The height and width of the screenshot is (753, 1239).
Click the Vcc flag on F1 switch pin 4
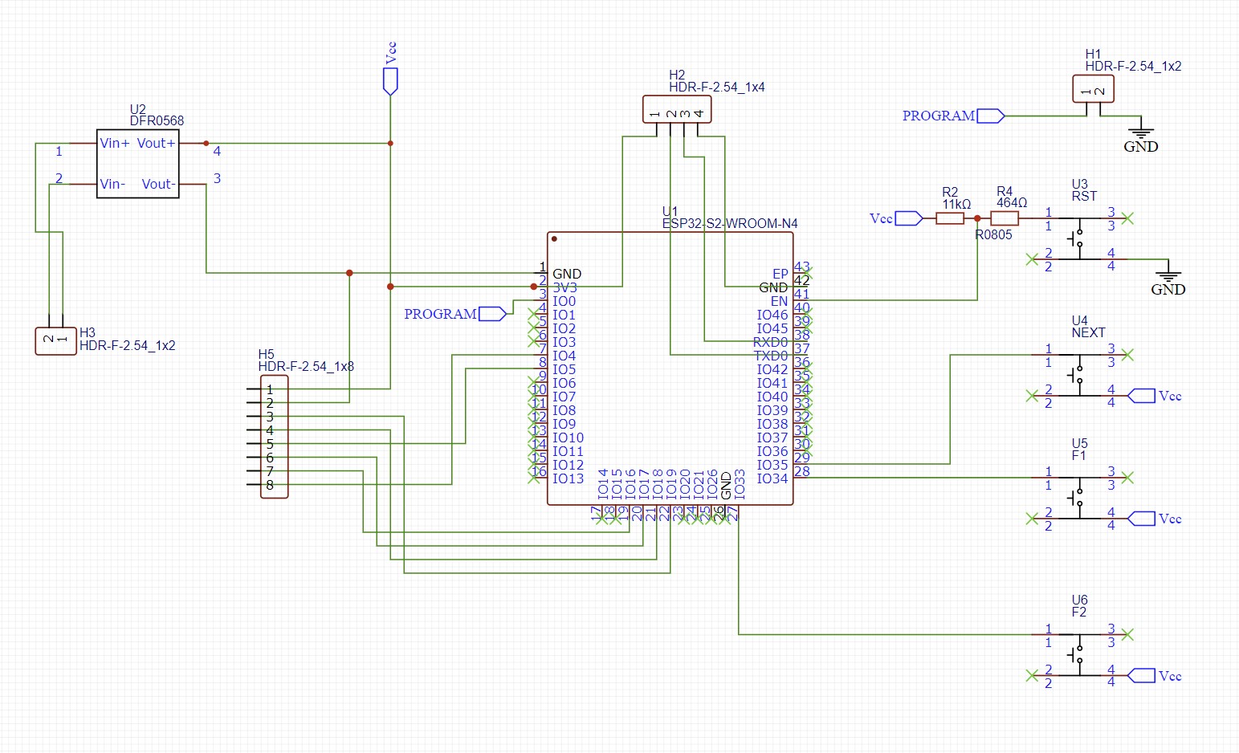tap(1142, 519)
